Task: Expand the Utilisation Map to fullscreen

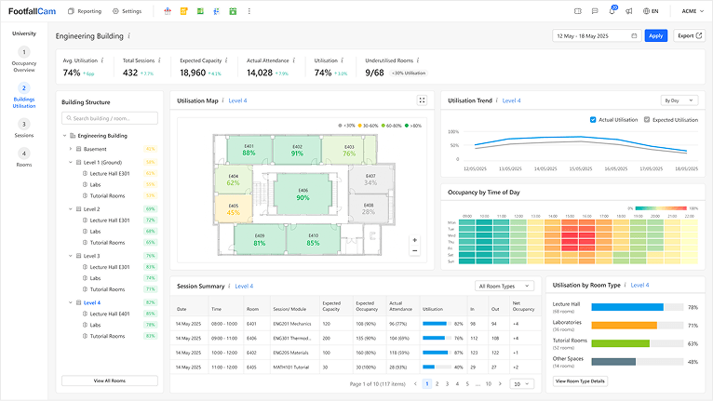Action: coord(422,100)
